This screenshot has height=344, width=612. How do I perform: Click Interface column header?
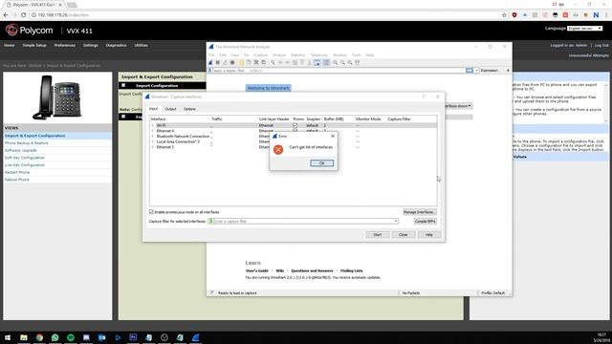158,118
